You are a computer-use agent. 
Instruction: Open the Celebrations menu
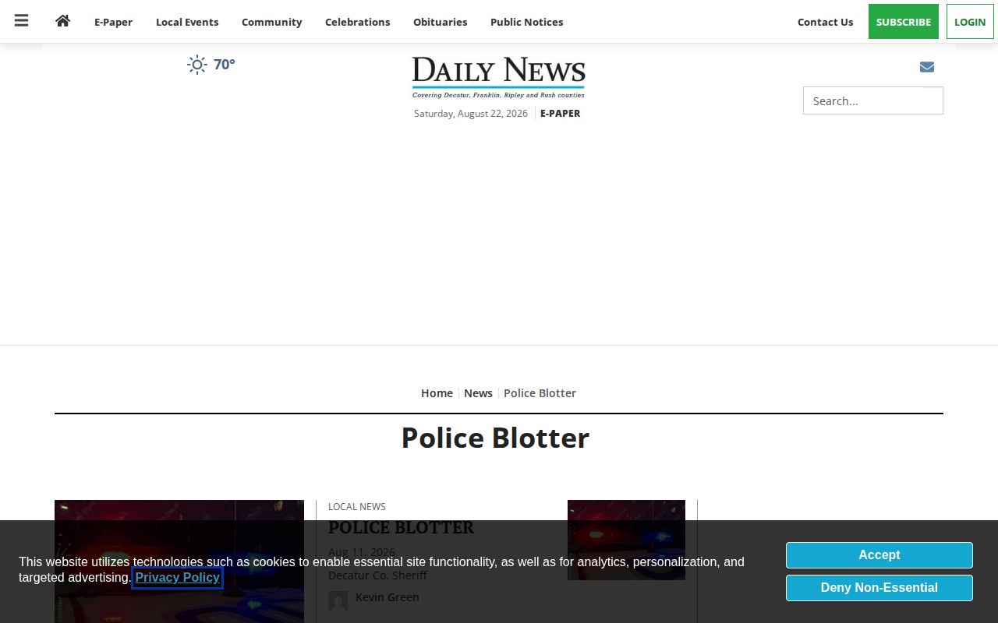click(x=358, y=22)
